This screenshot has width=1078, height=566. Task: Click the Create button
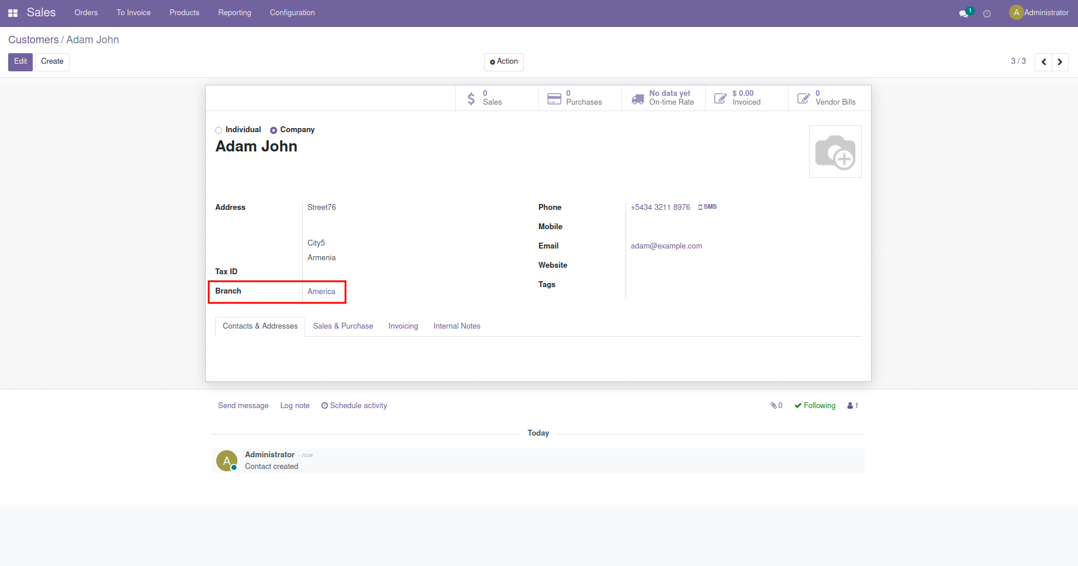(52, 62)
